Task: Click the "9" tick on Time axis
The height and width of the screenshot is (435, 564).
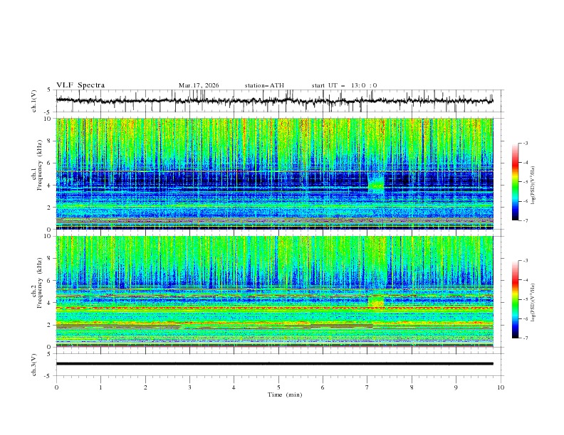Action: [x=456, y=387]
